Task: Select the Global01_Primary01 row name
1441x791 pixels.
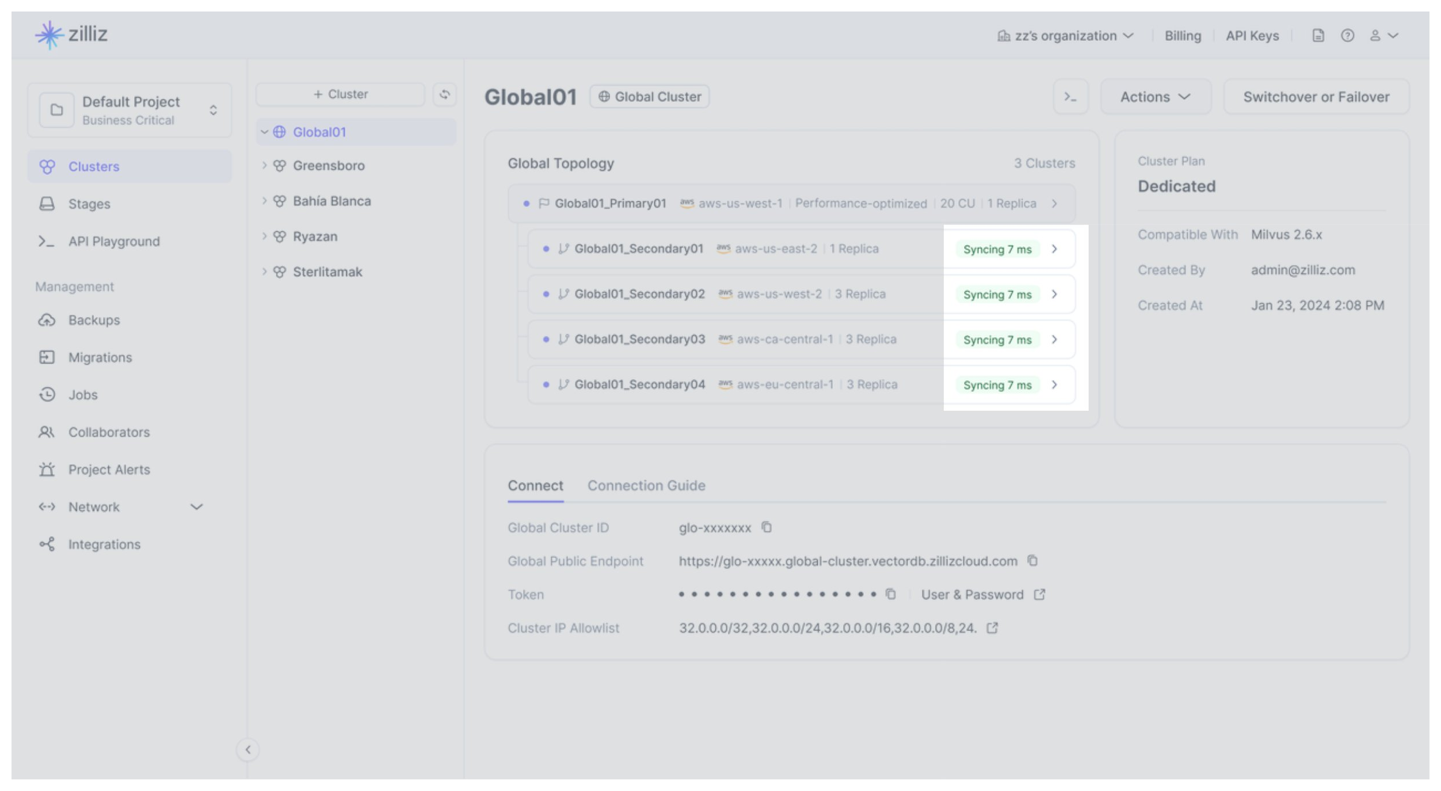Action: (611, 204)
